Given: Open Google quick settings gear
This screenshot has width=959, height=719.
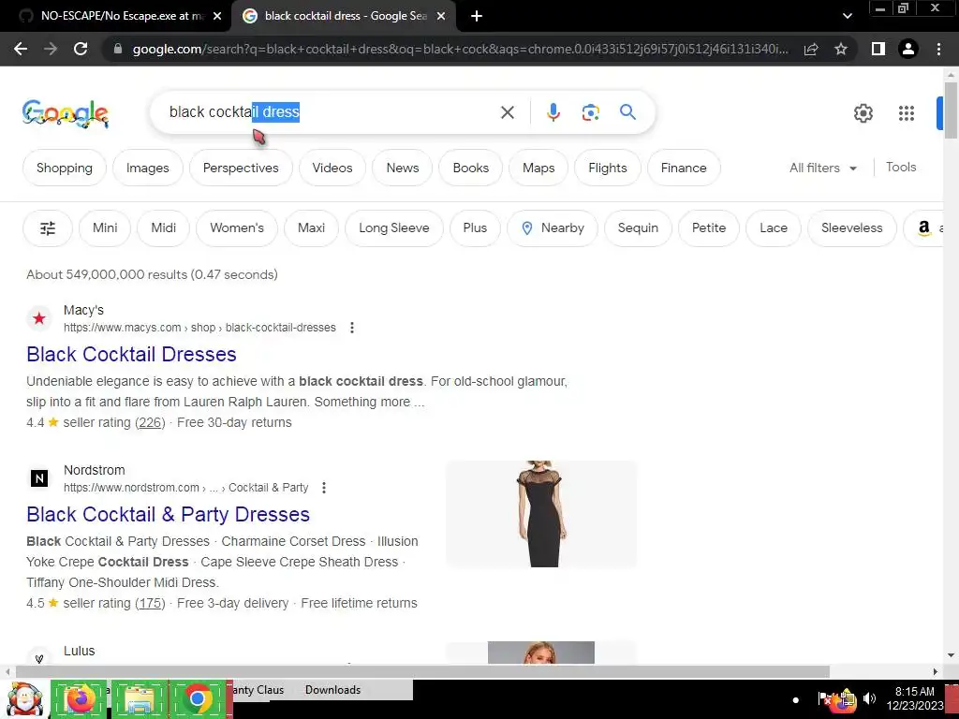Looking at the screenshot, I should point(863,113).
